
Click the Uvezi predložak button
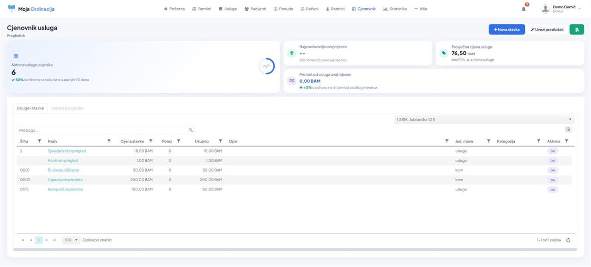coord(547,30)
